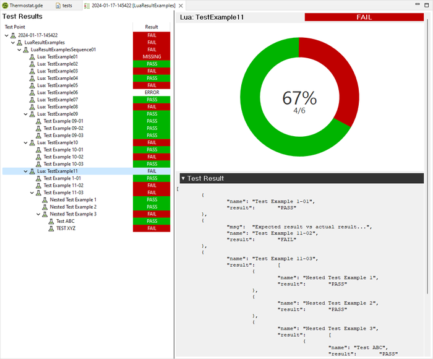Click the Test Point column header
Screen dimensions: 433x359
pos(15,27)
